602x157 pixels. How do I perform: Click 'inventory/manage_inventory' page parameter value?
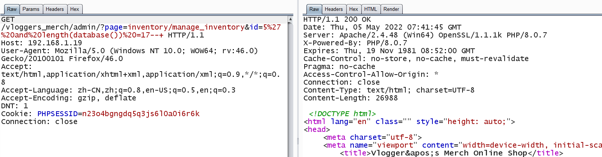click(x=186, y=27)
